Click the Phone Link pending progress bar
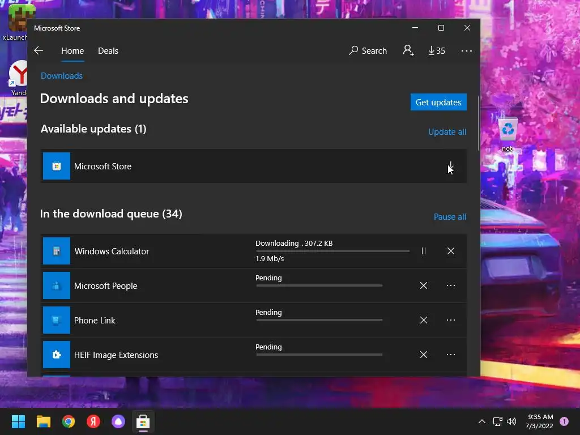 (319, 320)
